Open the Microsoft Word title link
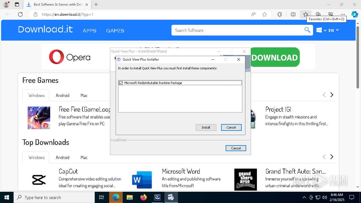Screen dimensions: 361x203 click(181, 171)
